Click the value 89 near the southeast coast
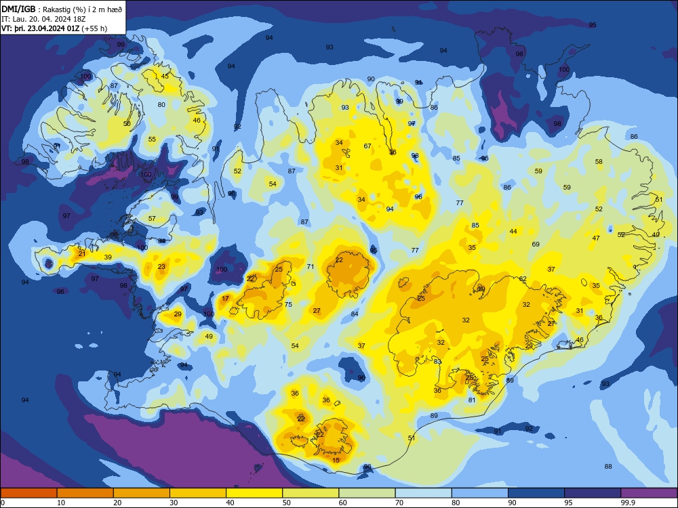Viewport: 678px width, 508px height. (x=511, y=381)
